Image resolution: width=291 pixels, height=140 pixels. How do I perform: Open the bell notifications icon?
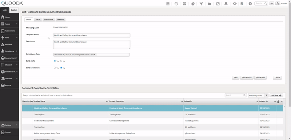(x=226, y=4)
